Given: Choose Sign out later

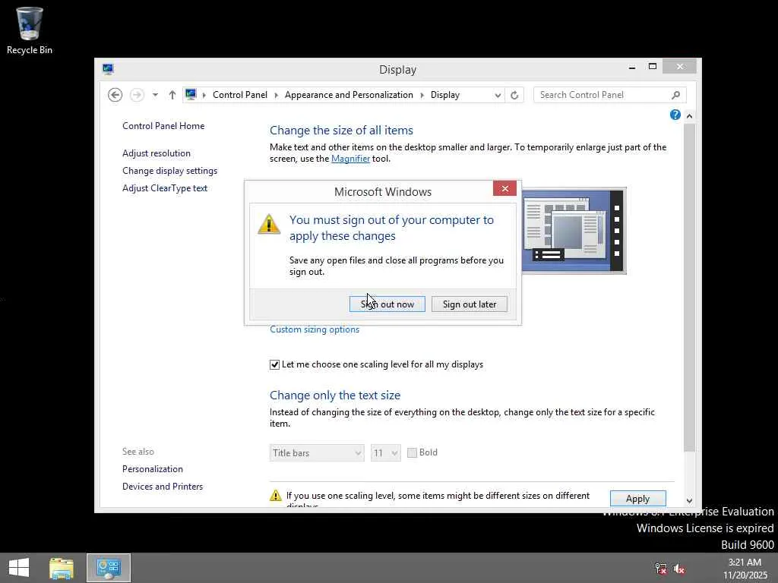Looking at the screenshot, I should [470, 304].
